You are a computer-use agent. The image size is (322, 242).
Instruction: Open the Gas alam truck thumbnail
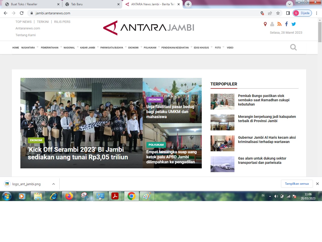pos(222,164)
